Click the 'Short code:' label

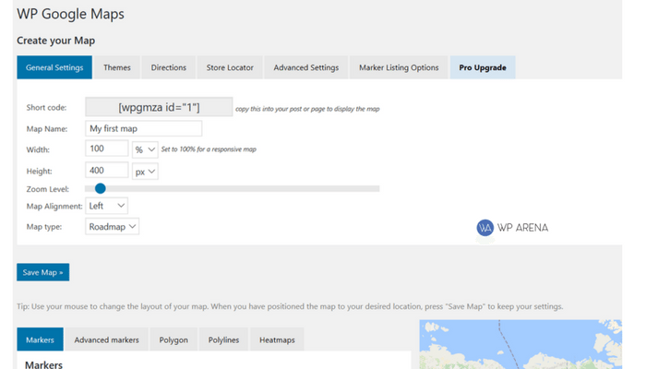[46, 108]
